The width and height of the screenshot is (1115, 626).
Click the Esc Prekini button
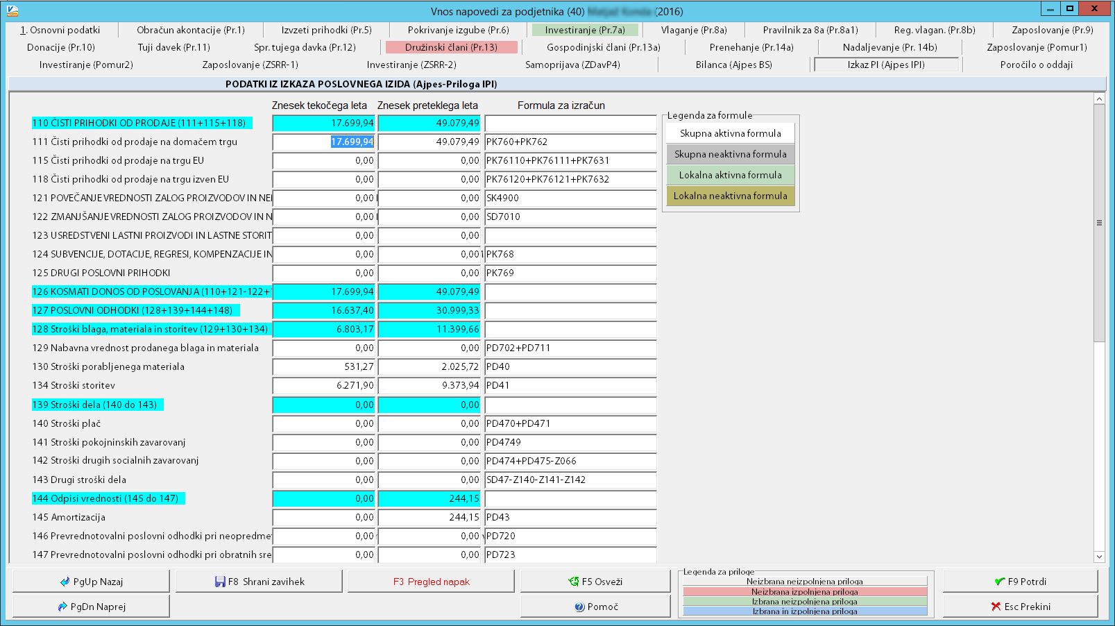1020,607
